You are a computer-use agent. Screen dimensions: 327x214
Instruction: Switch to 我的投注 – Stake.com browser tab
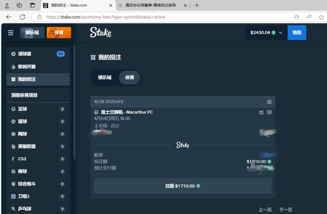[78, 5]
